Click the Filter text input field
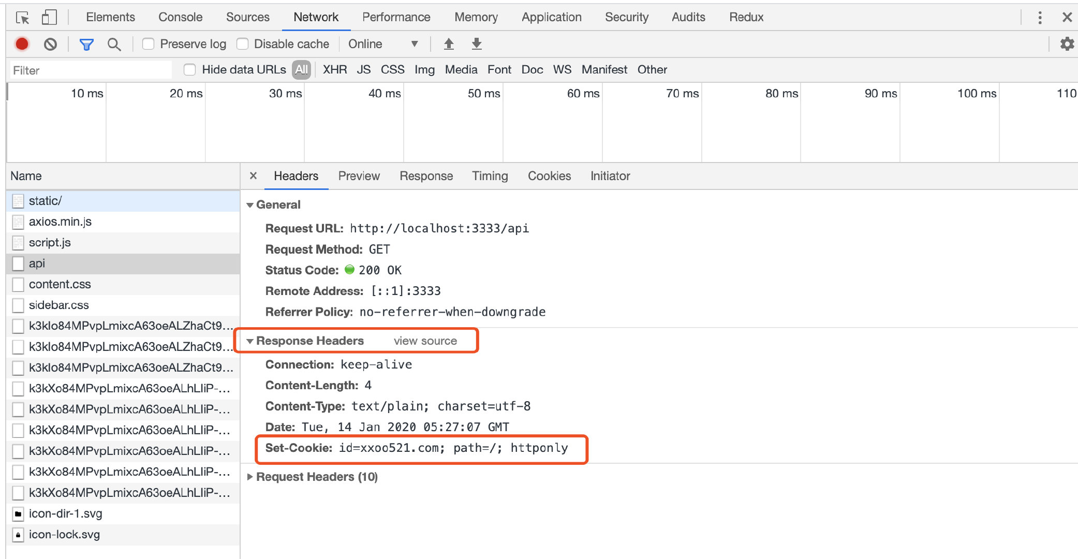The height and width of the screenshot is (559, 1078). (x=91, y=70)
